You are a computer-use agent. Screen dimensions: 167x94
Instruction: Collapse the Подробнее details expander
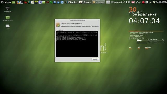pos(60,30)
